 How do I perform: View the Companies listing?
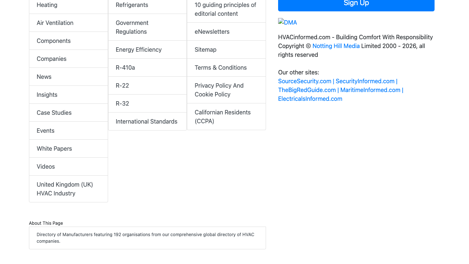51,59
